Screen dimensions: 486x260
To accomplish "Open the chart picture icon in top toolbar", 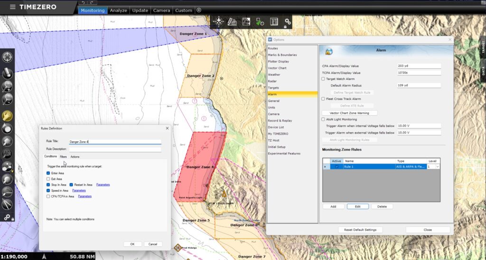I will (x=246, y=22).
